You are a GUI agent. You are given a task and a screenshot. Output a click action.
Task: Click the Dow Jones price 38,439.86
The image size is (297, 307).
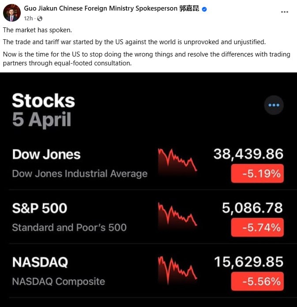tap(248, 154)
